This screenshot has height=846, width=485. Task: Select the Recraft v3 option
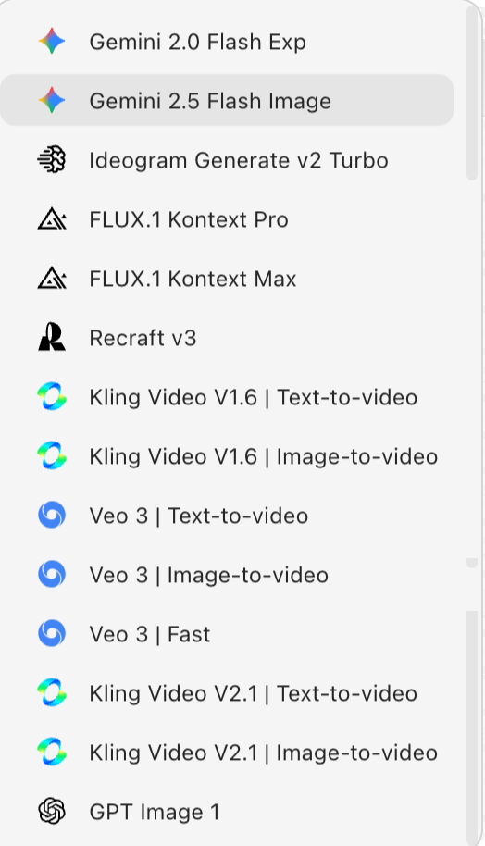pos(227,337)
